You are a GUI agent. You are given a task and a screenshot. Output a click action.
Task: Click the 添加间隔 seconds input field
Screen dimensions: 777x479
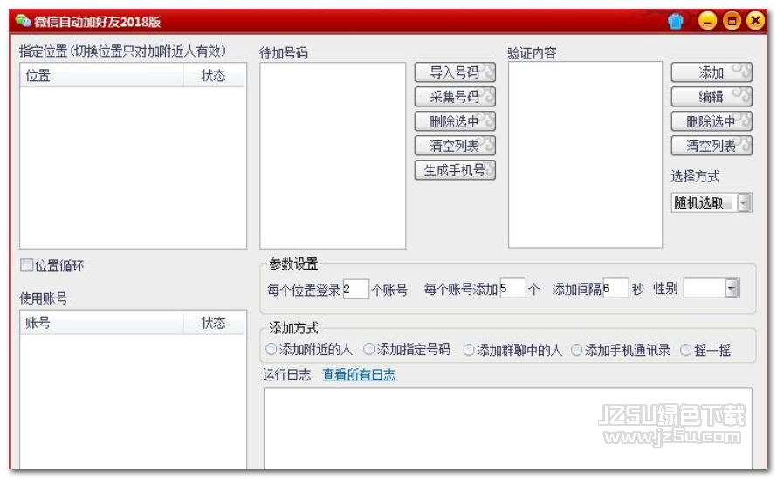(615, 289)
